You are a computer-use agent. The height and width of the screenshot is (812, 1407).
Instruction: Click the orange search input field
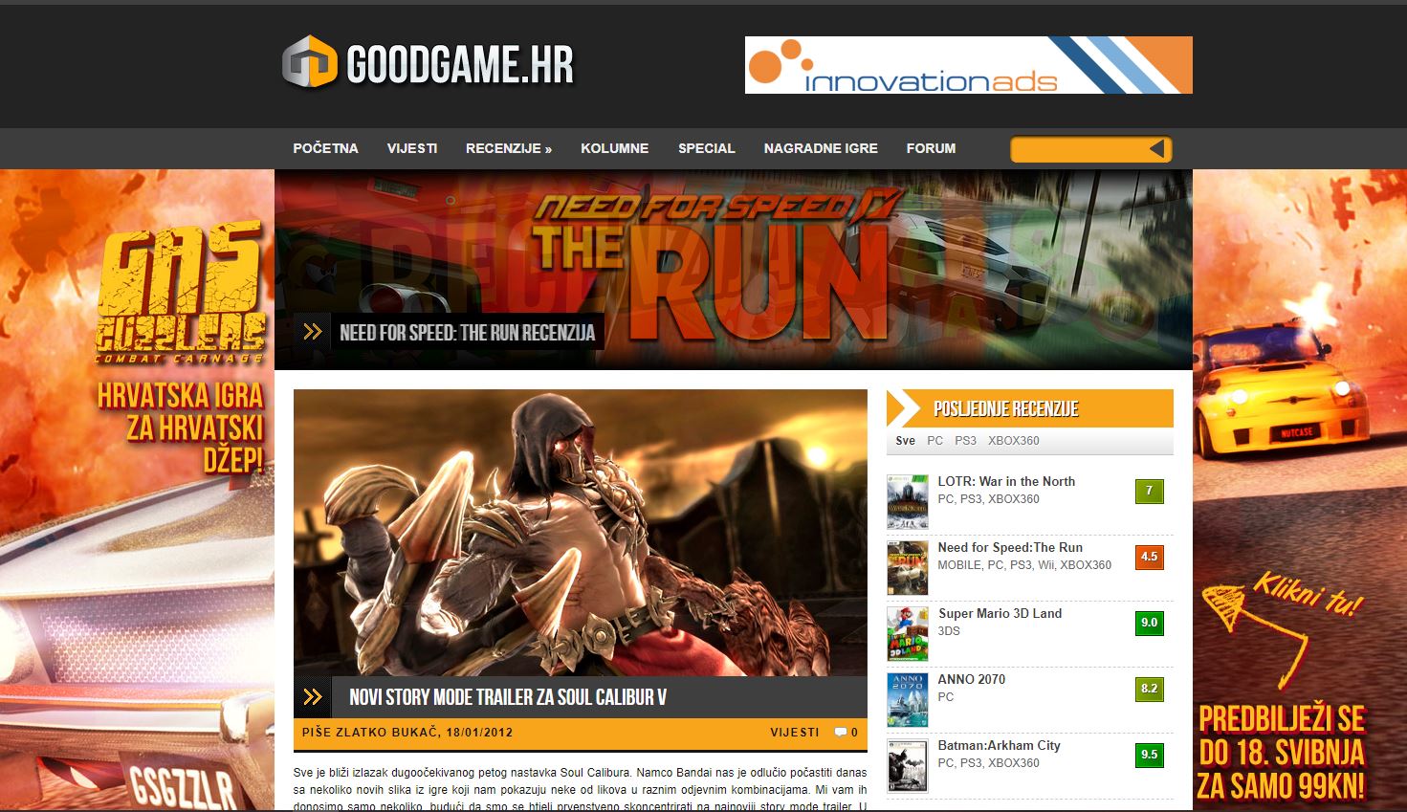[1076, 149]
